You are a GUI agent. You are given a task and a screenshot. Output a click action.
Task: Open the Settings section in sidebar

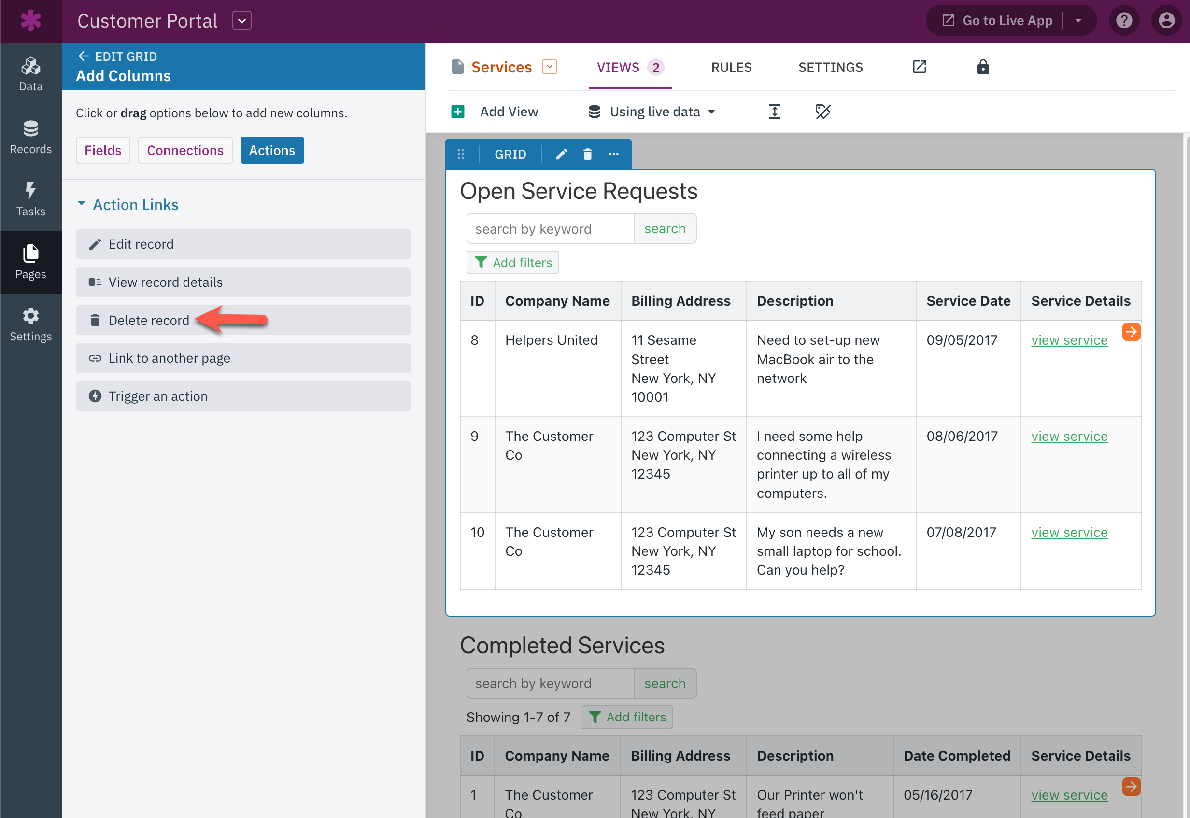coord(31,324)
